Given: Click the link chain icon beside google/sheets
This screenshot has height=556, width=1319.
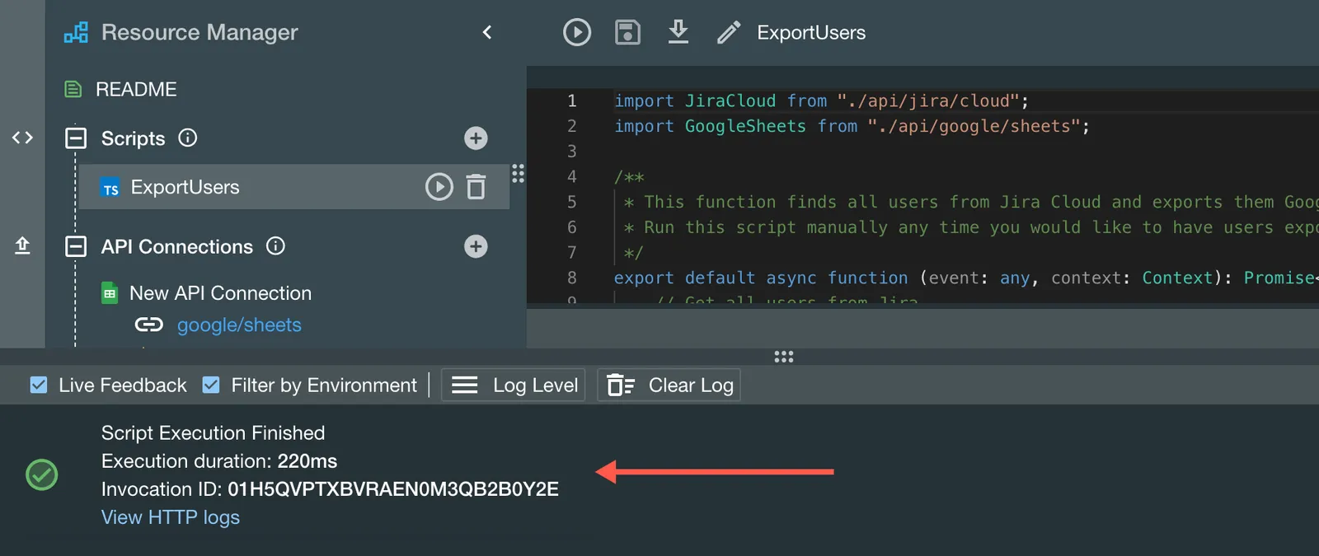Looking at the screenshot, I should click(x=149, y=325).
